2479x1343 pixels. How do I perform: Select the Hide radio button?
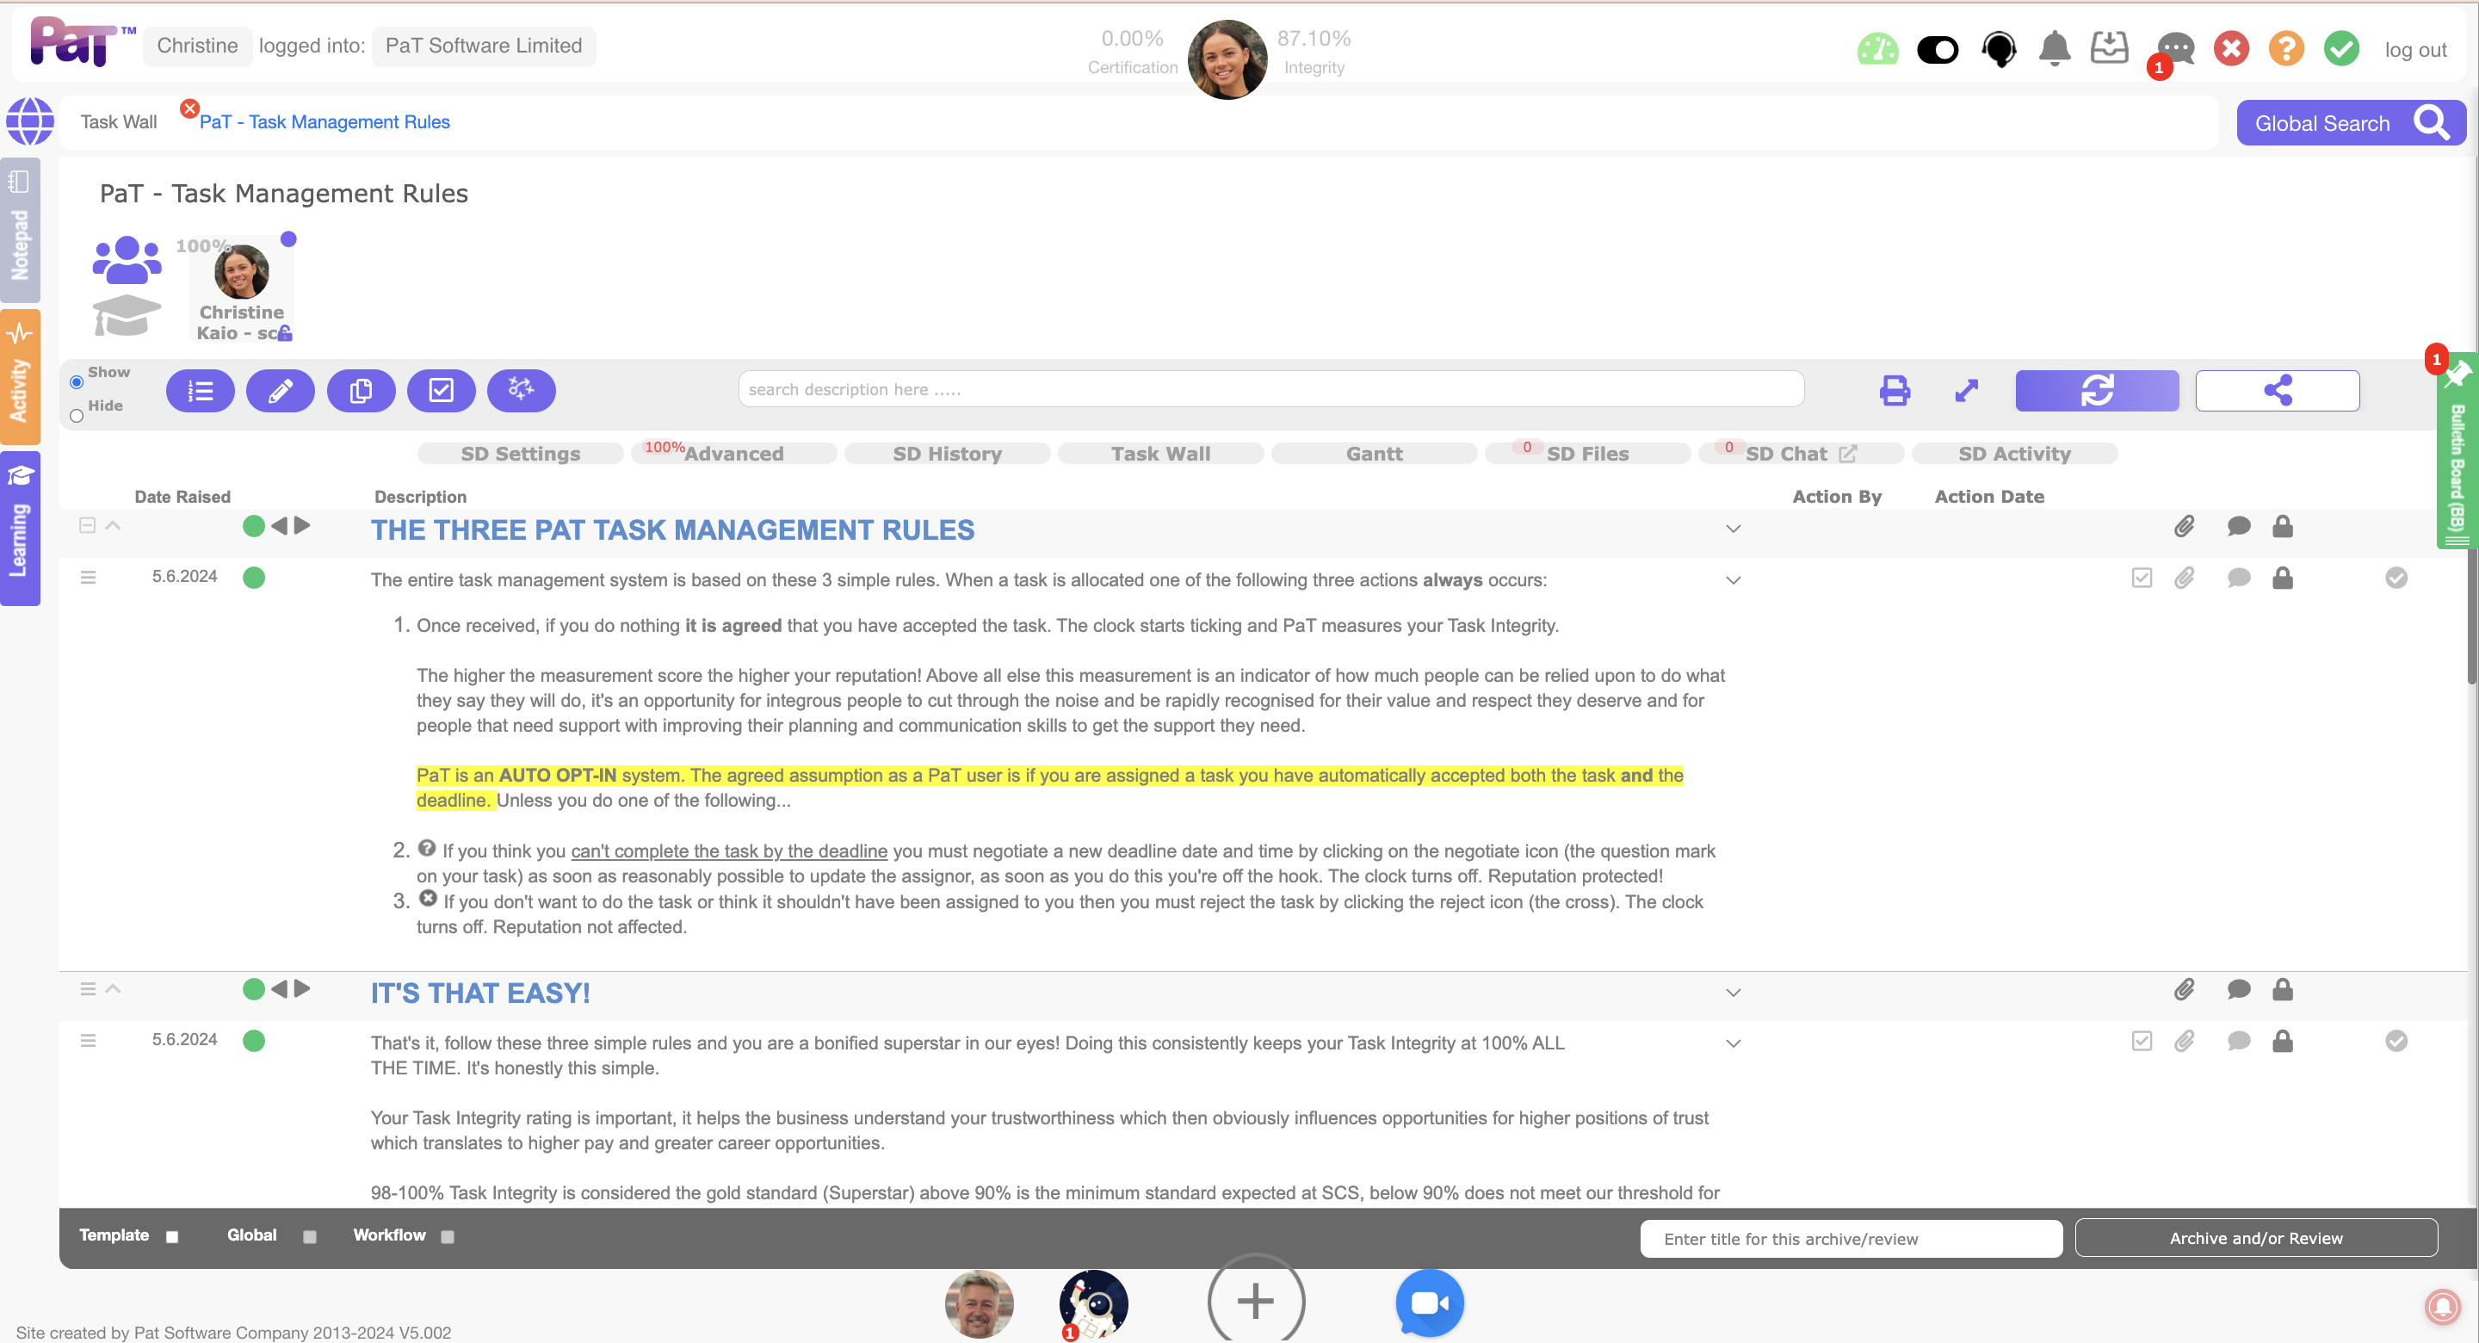[77, 416]
